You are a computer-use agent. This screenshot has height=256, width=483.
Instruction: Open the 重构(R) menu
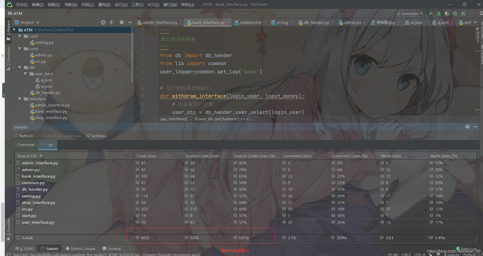[104, 5]
